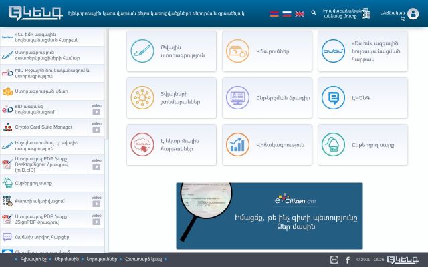Open sidebar Ինչպես ստանալ էլ. թվային ստորագրություն

pos(52,146)
